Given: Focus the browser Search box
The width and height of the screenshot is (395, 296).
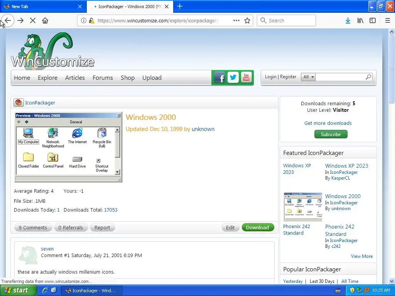Looking at the screenshot, I should [286, 21].
